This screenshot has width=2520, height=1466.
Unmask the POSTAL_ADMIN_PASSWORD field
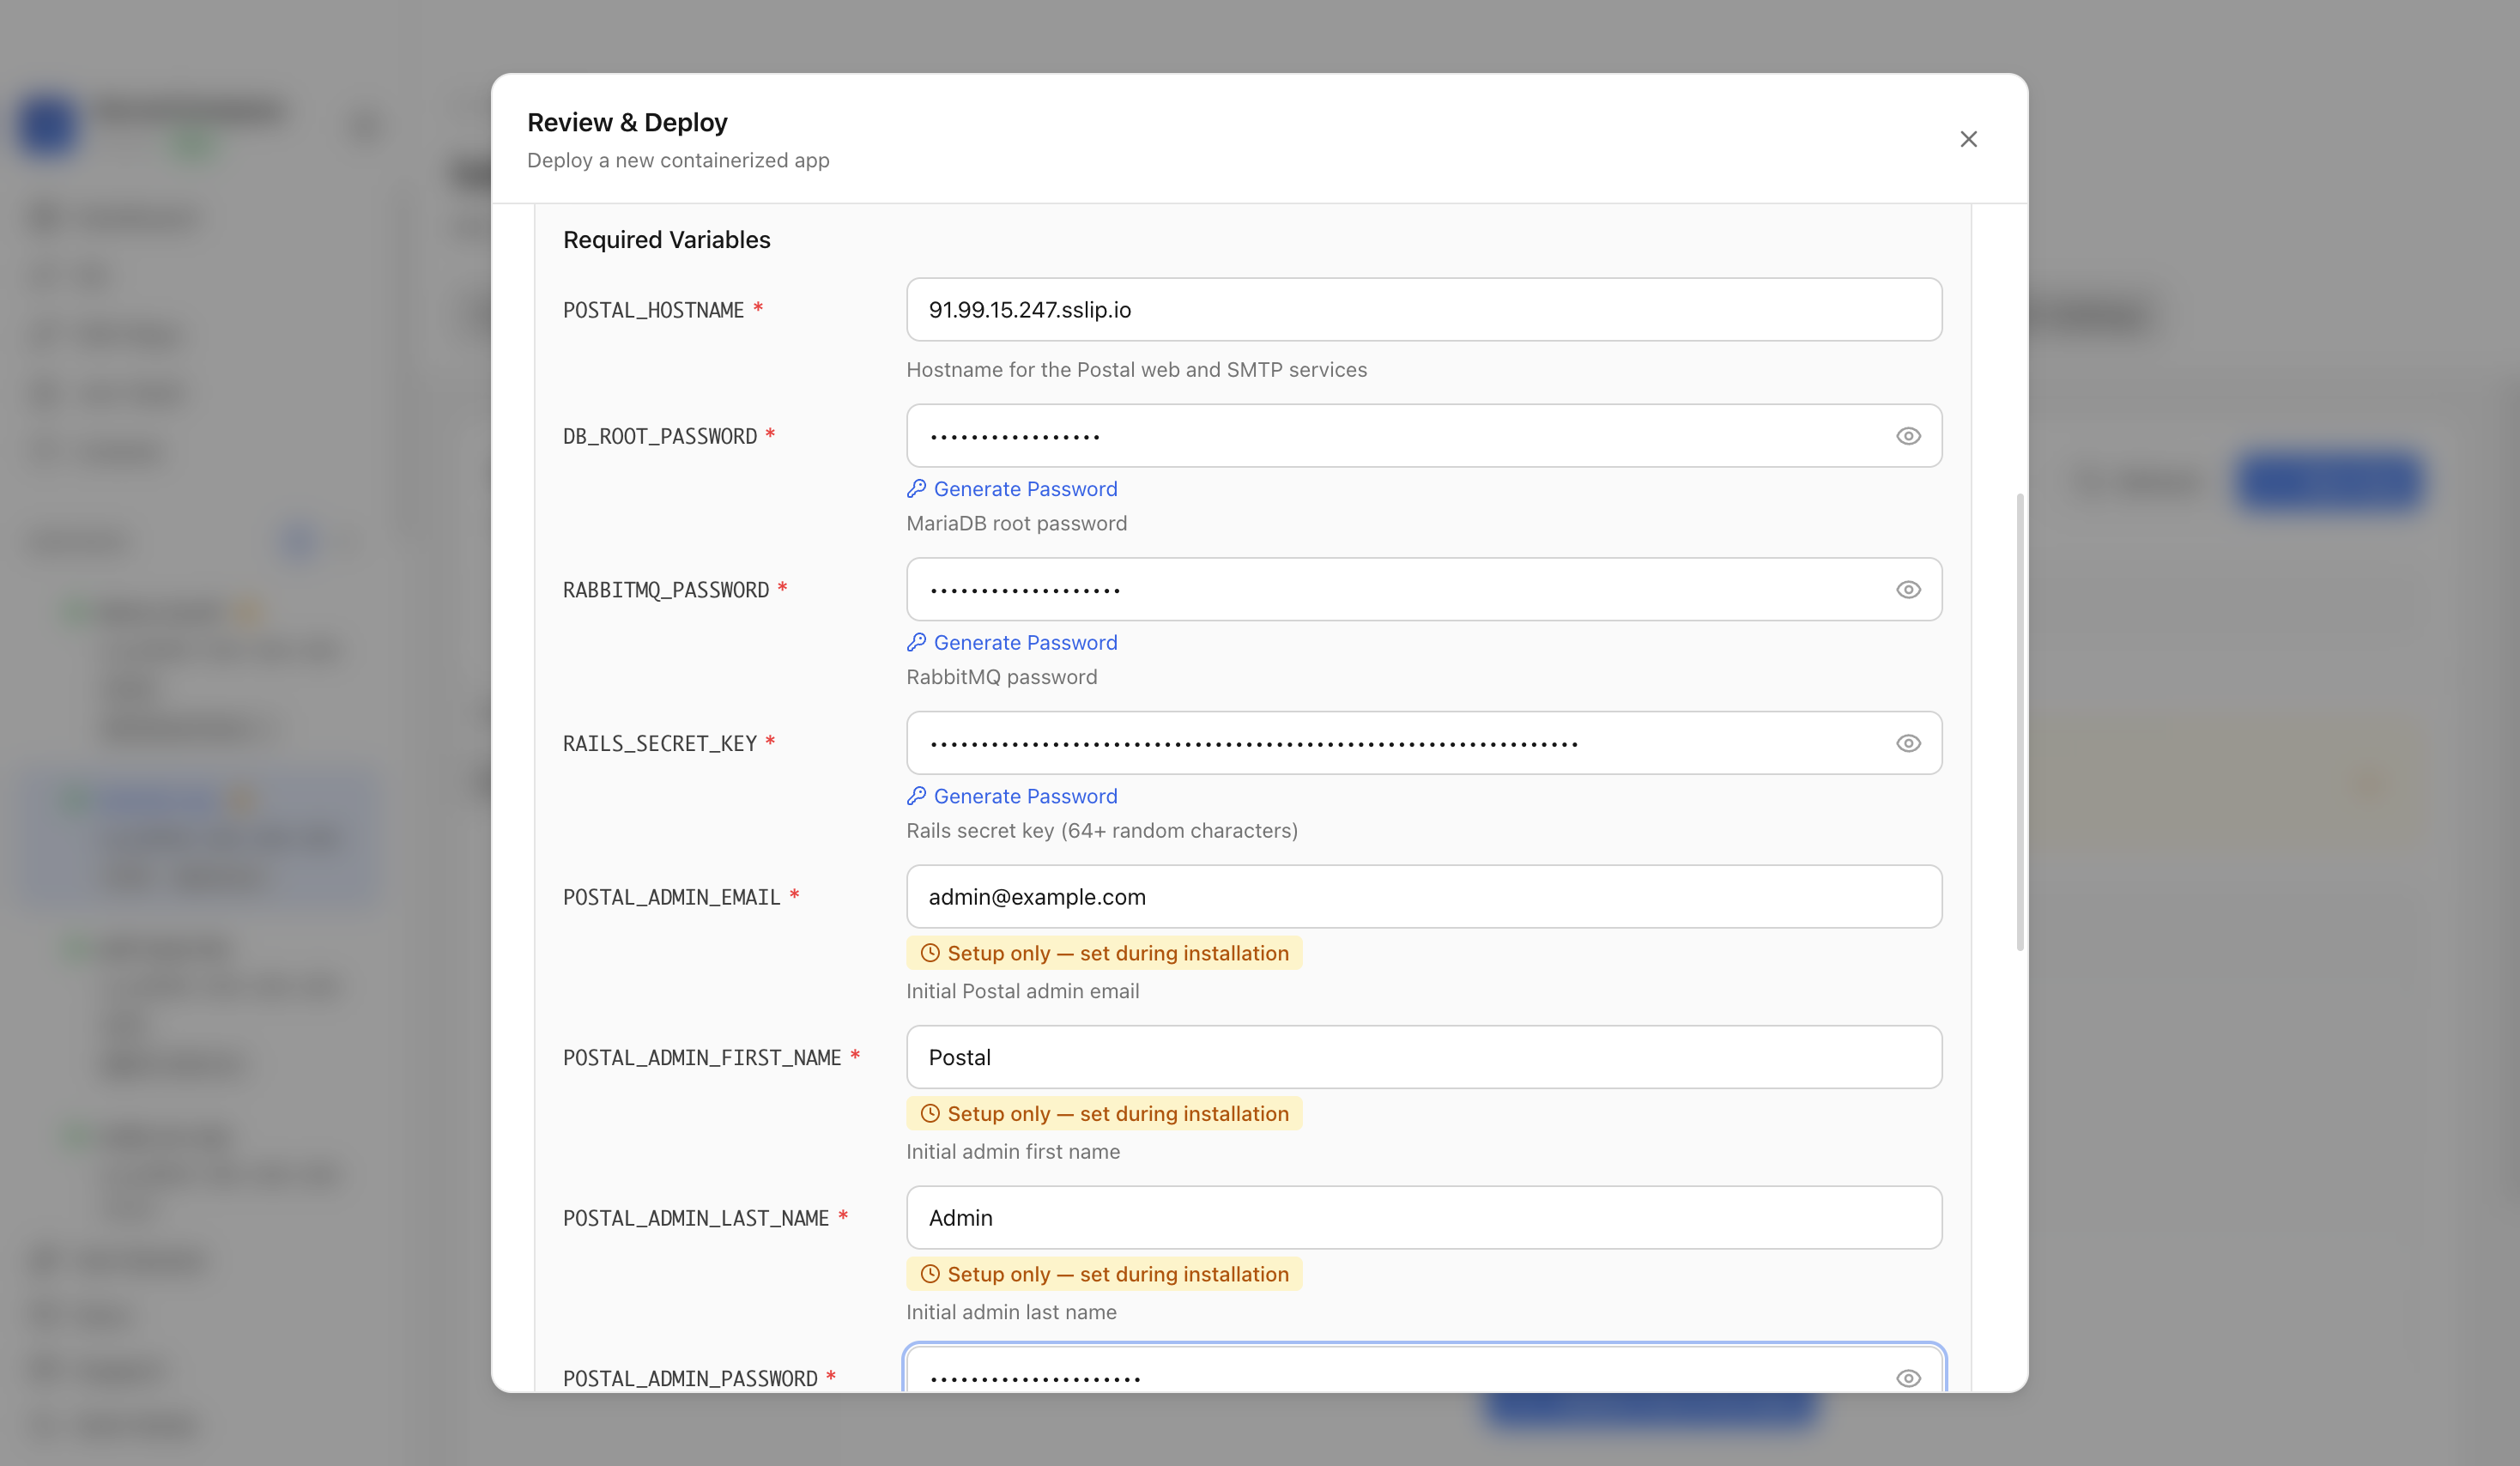pyautogui.click(x=1908, y=1378)
